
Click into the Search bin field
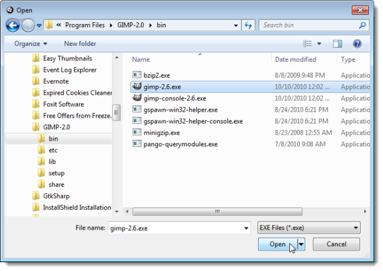point(313,25)
